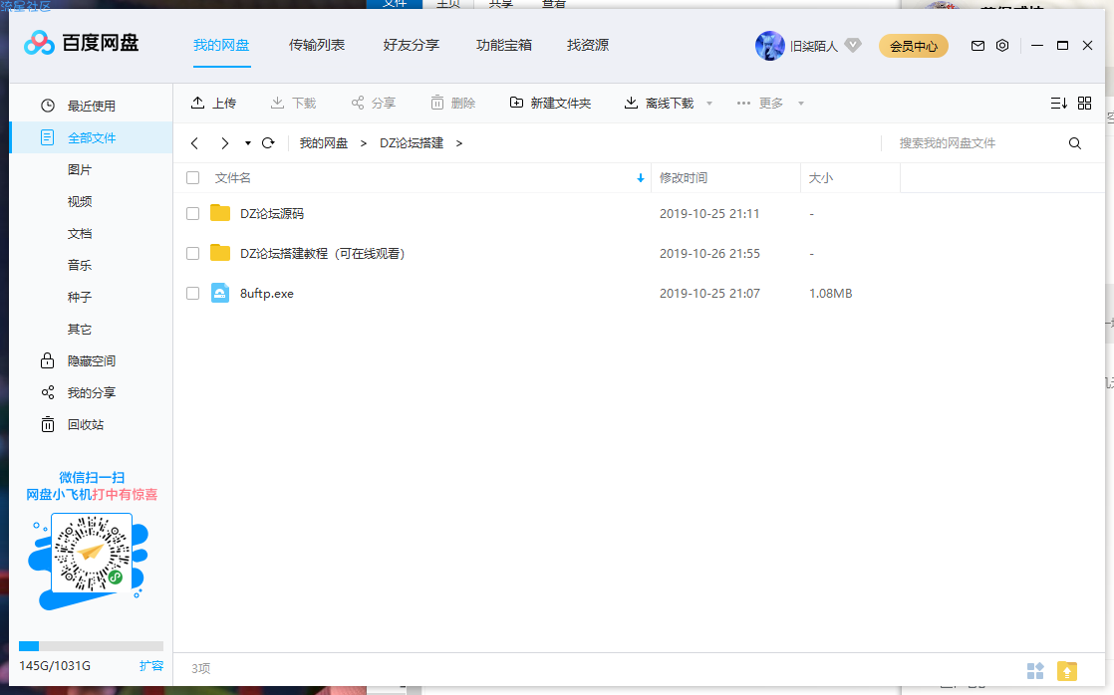1114x695 pixels.
Task: Click the recycle bin sidebar icon
Action: [48, 424]
